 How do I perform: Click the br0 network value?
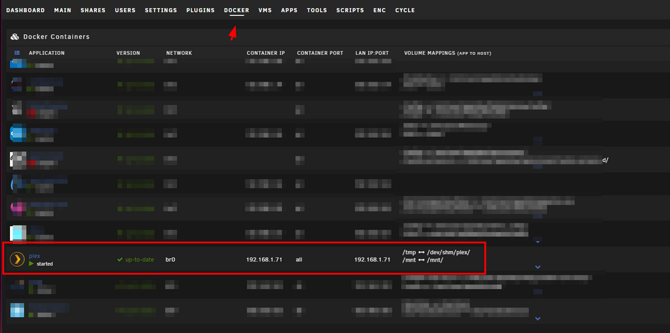[x=170, y=259]
